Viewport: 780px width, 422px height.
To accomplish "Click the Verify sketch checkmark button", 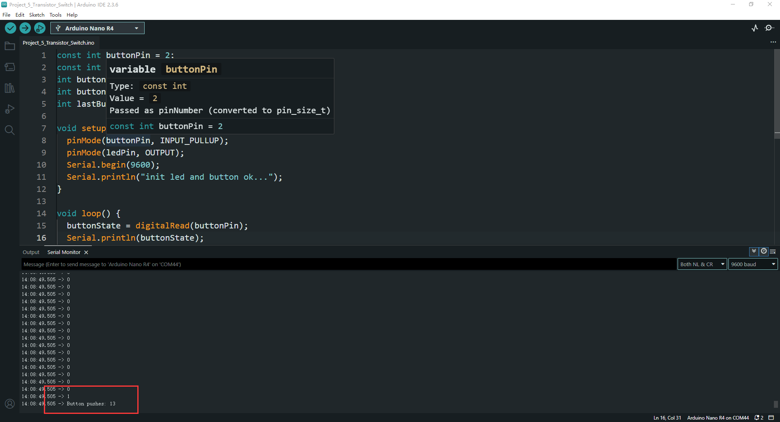I will tap(11, 28).
